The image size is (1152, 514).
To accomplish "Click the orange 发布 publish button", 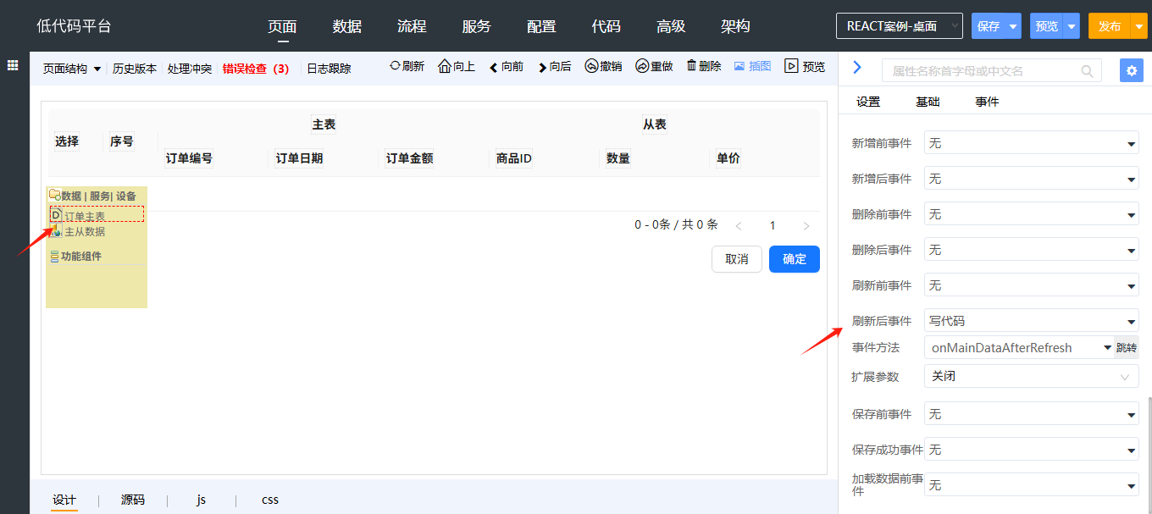I will (x=1110, y=26).
